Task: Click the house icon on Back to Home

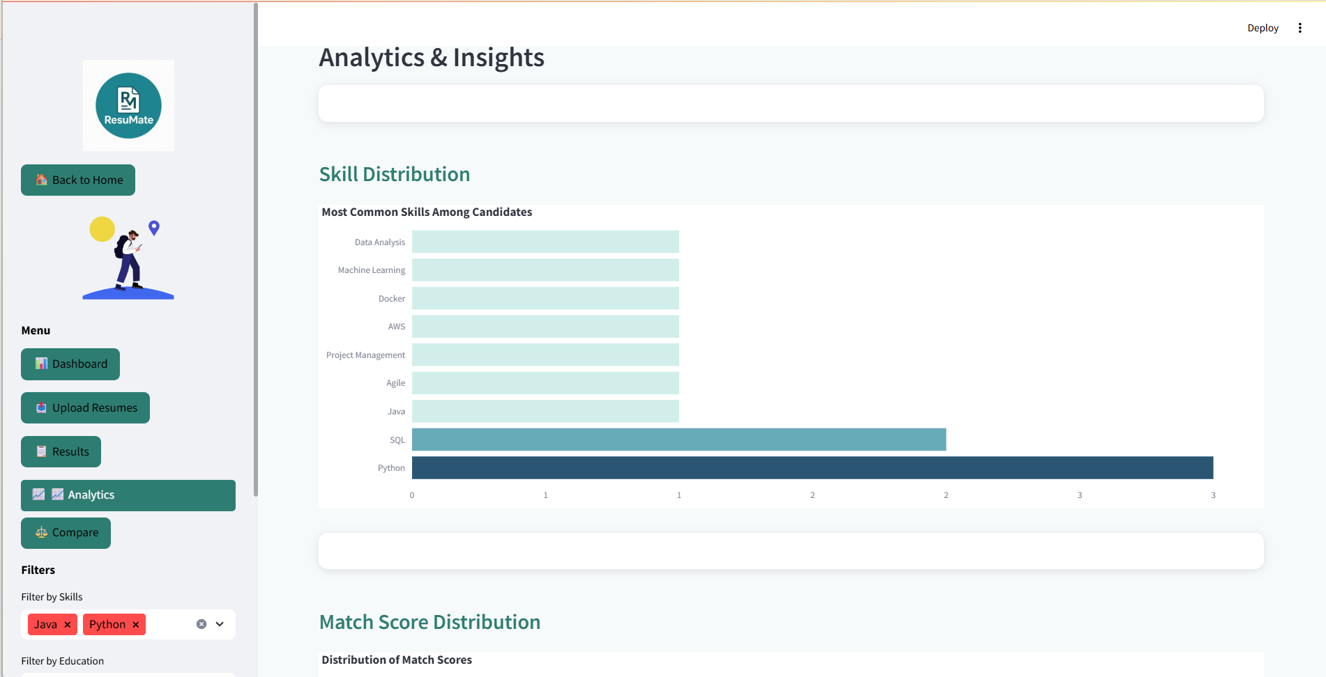Action: pyautogui.click(x=41, y=180)
